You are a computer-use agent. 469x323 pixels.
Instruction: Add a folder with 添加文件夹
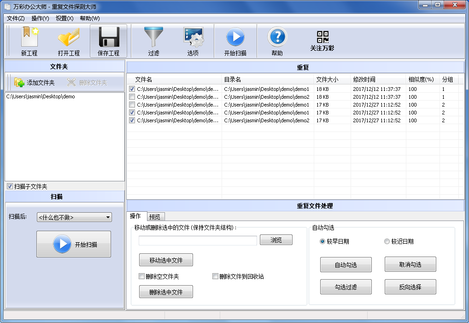[35, 83]
